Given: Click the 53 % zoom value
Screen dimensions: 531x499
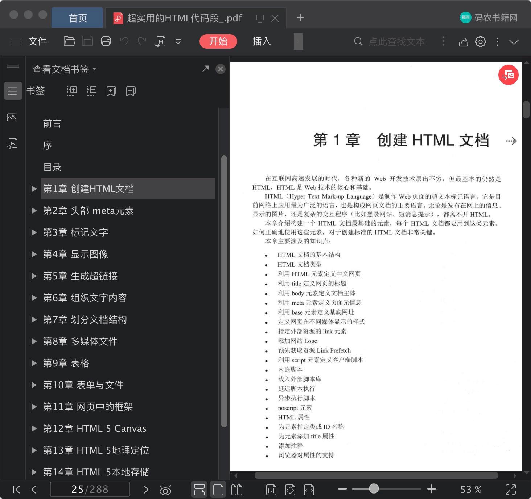Looking at the screenshot, I should [x=471, y=490].
